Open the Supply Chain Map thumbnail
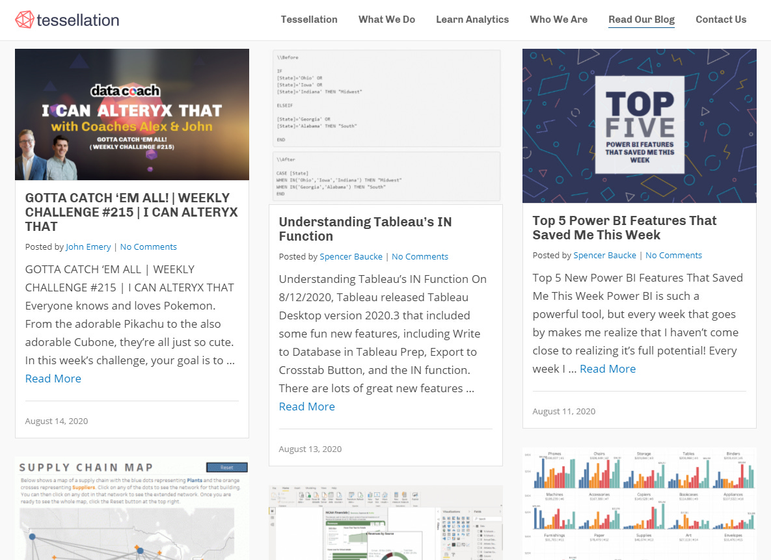This screenshot has height=560, width=771. [x=132, y=509]
